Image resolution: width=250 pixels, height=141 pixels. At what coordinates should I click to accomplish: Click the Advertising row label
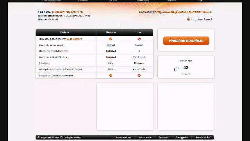click(45, 63)
